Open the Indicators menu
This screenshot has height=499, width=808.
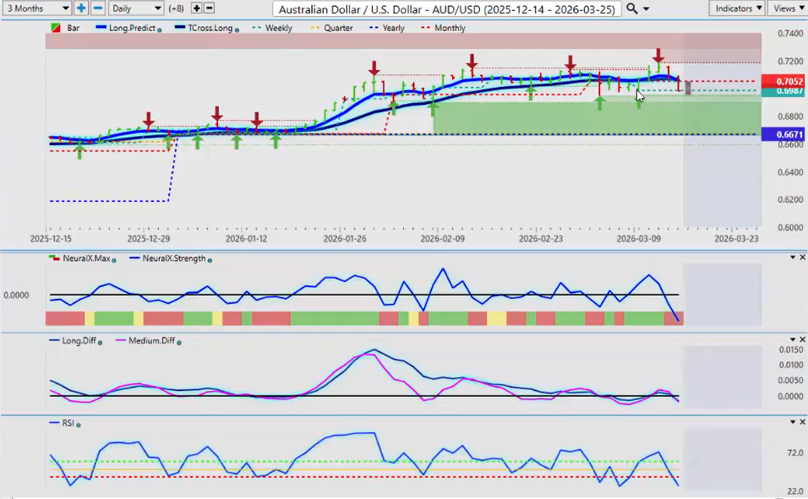(x=738, y=8)
